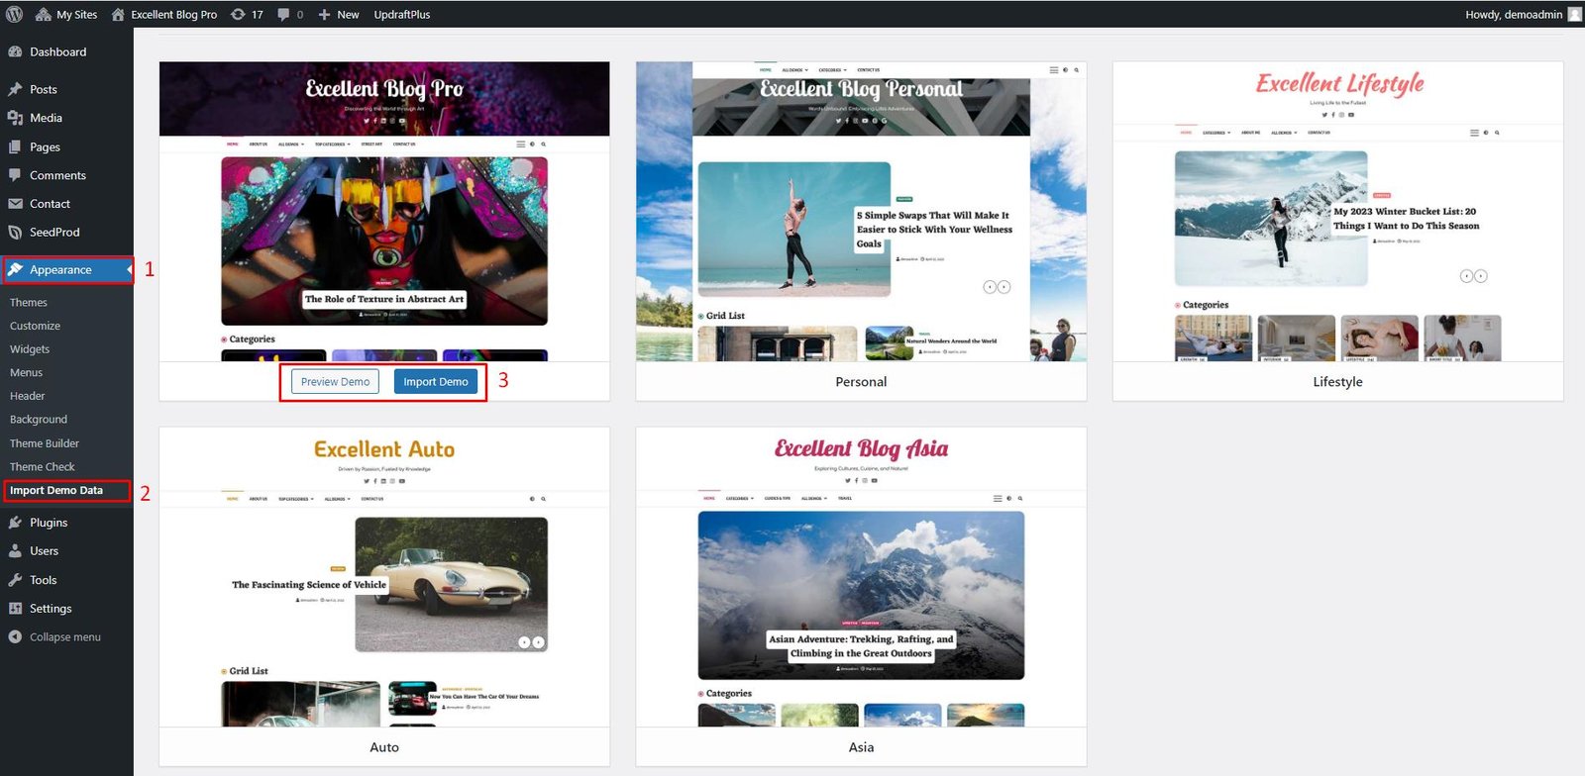Open Import Demo Data submenu item
The image size is (1585, 776).
(x=56, y=491)
